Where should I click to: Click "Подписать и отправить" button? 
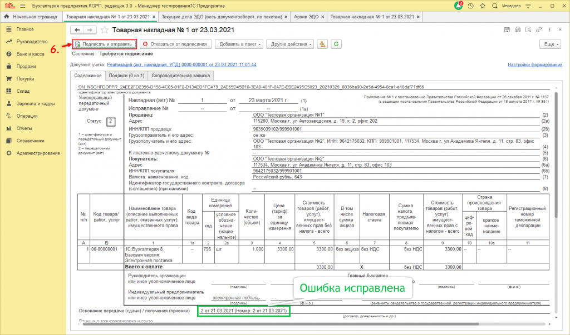(x=104, y=44)
